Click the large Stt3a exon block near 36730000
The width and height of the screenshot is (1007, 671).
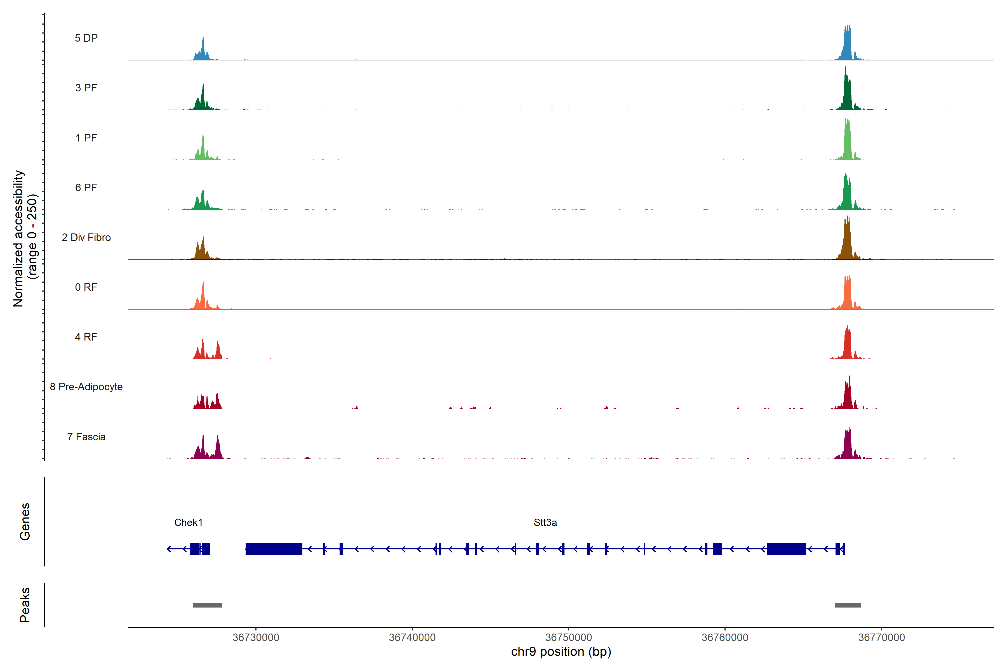click(274, 549)
